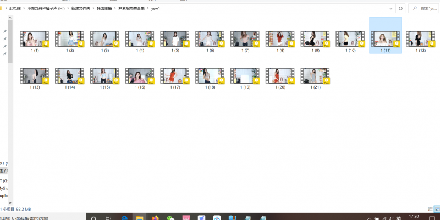Click the taskbar search magnifier icon
The height and width of the screenshot is (220, 440).
click(x=94, y=218)
